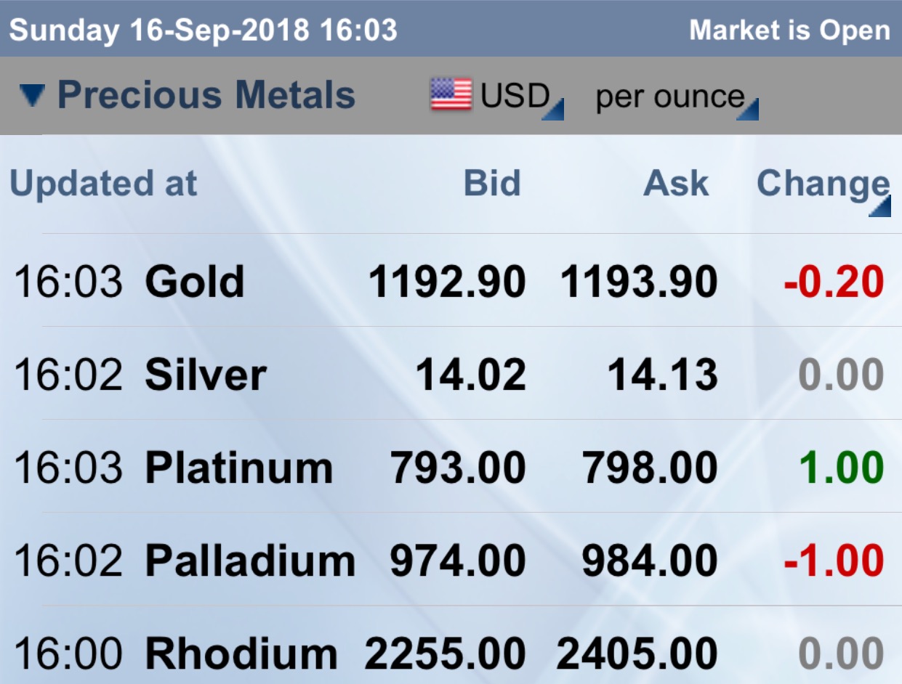Select the Palladium row
Screen dimensions: 902x684
coord(451,560)
